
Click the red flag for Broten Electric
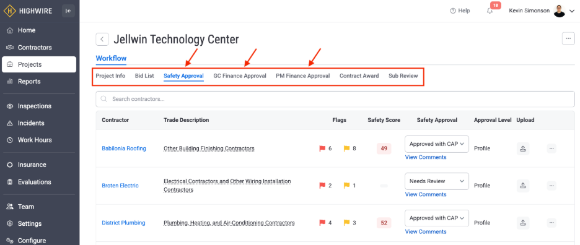(322, 186)
